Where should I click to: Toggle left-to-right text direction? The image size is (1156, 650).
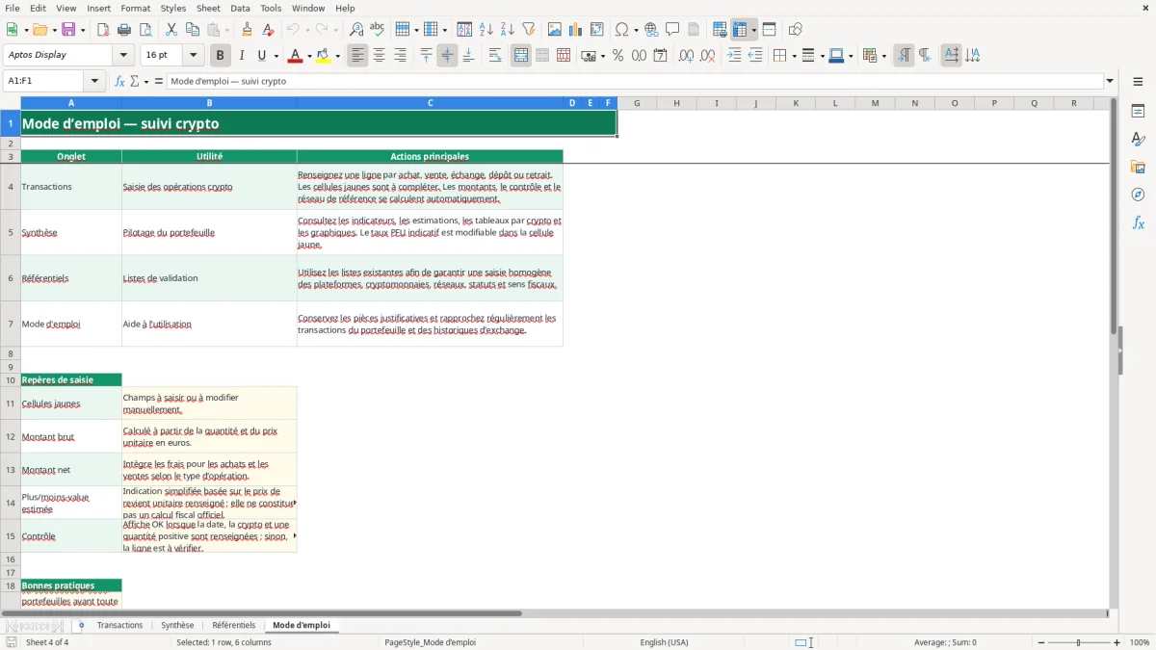point(904,56)
